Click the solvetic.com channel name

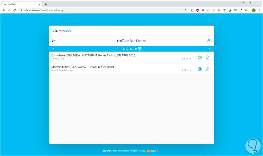58,59
